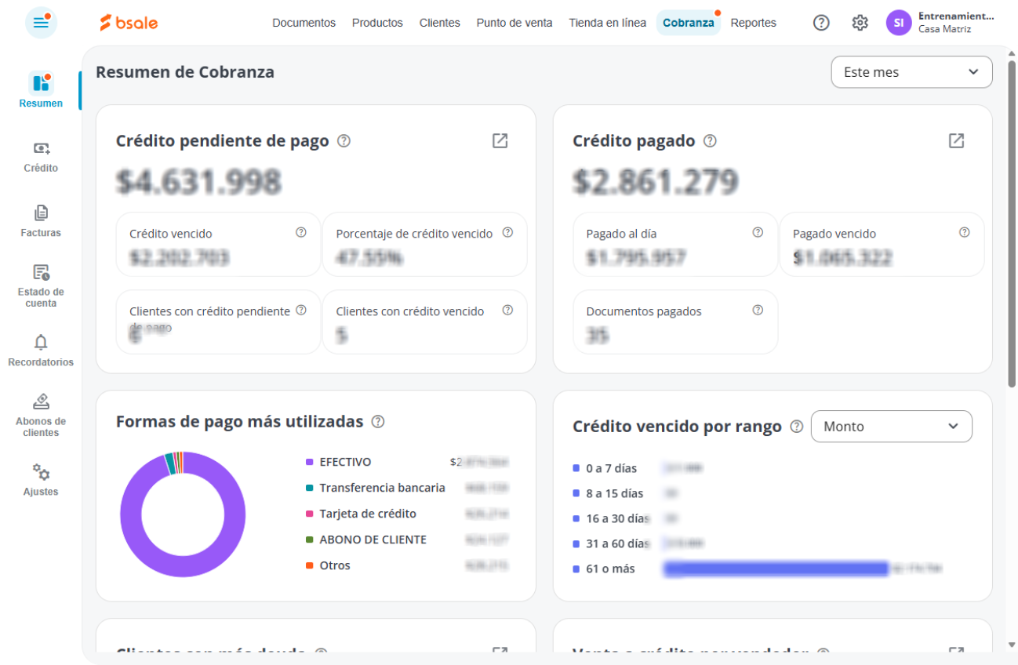The image size is (1018, 665).
Task: Open Crédito pagado external link icon
Action: [956, 140]
